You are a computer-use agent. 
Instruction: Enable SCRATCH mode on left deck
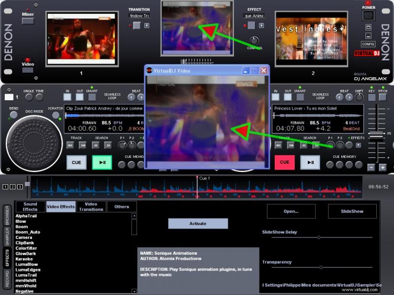tap(55, 116)
